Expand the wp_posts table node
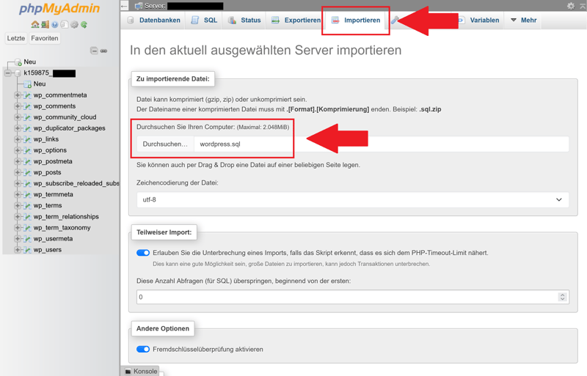Viewport: 587px width, 376px height. point(18,172)
